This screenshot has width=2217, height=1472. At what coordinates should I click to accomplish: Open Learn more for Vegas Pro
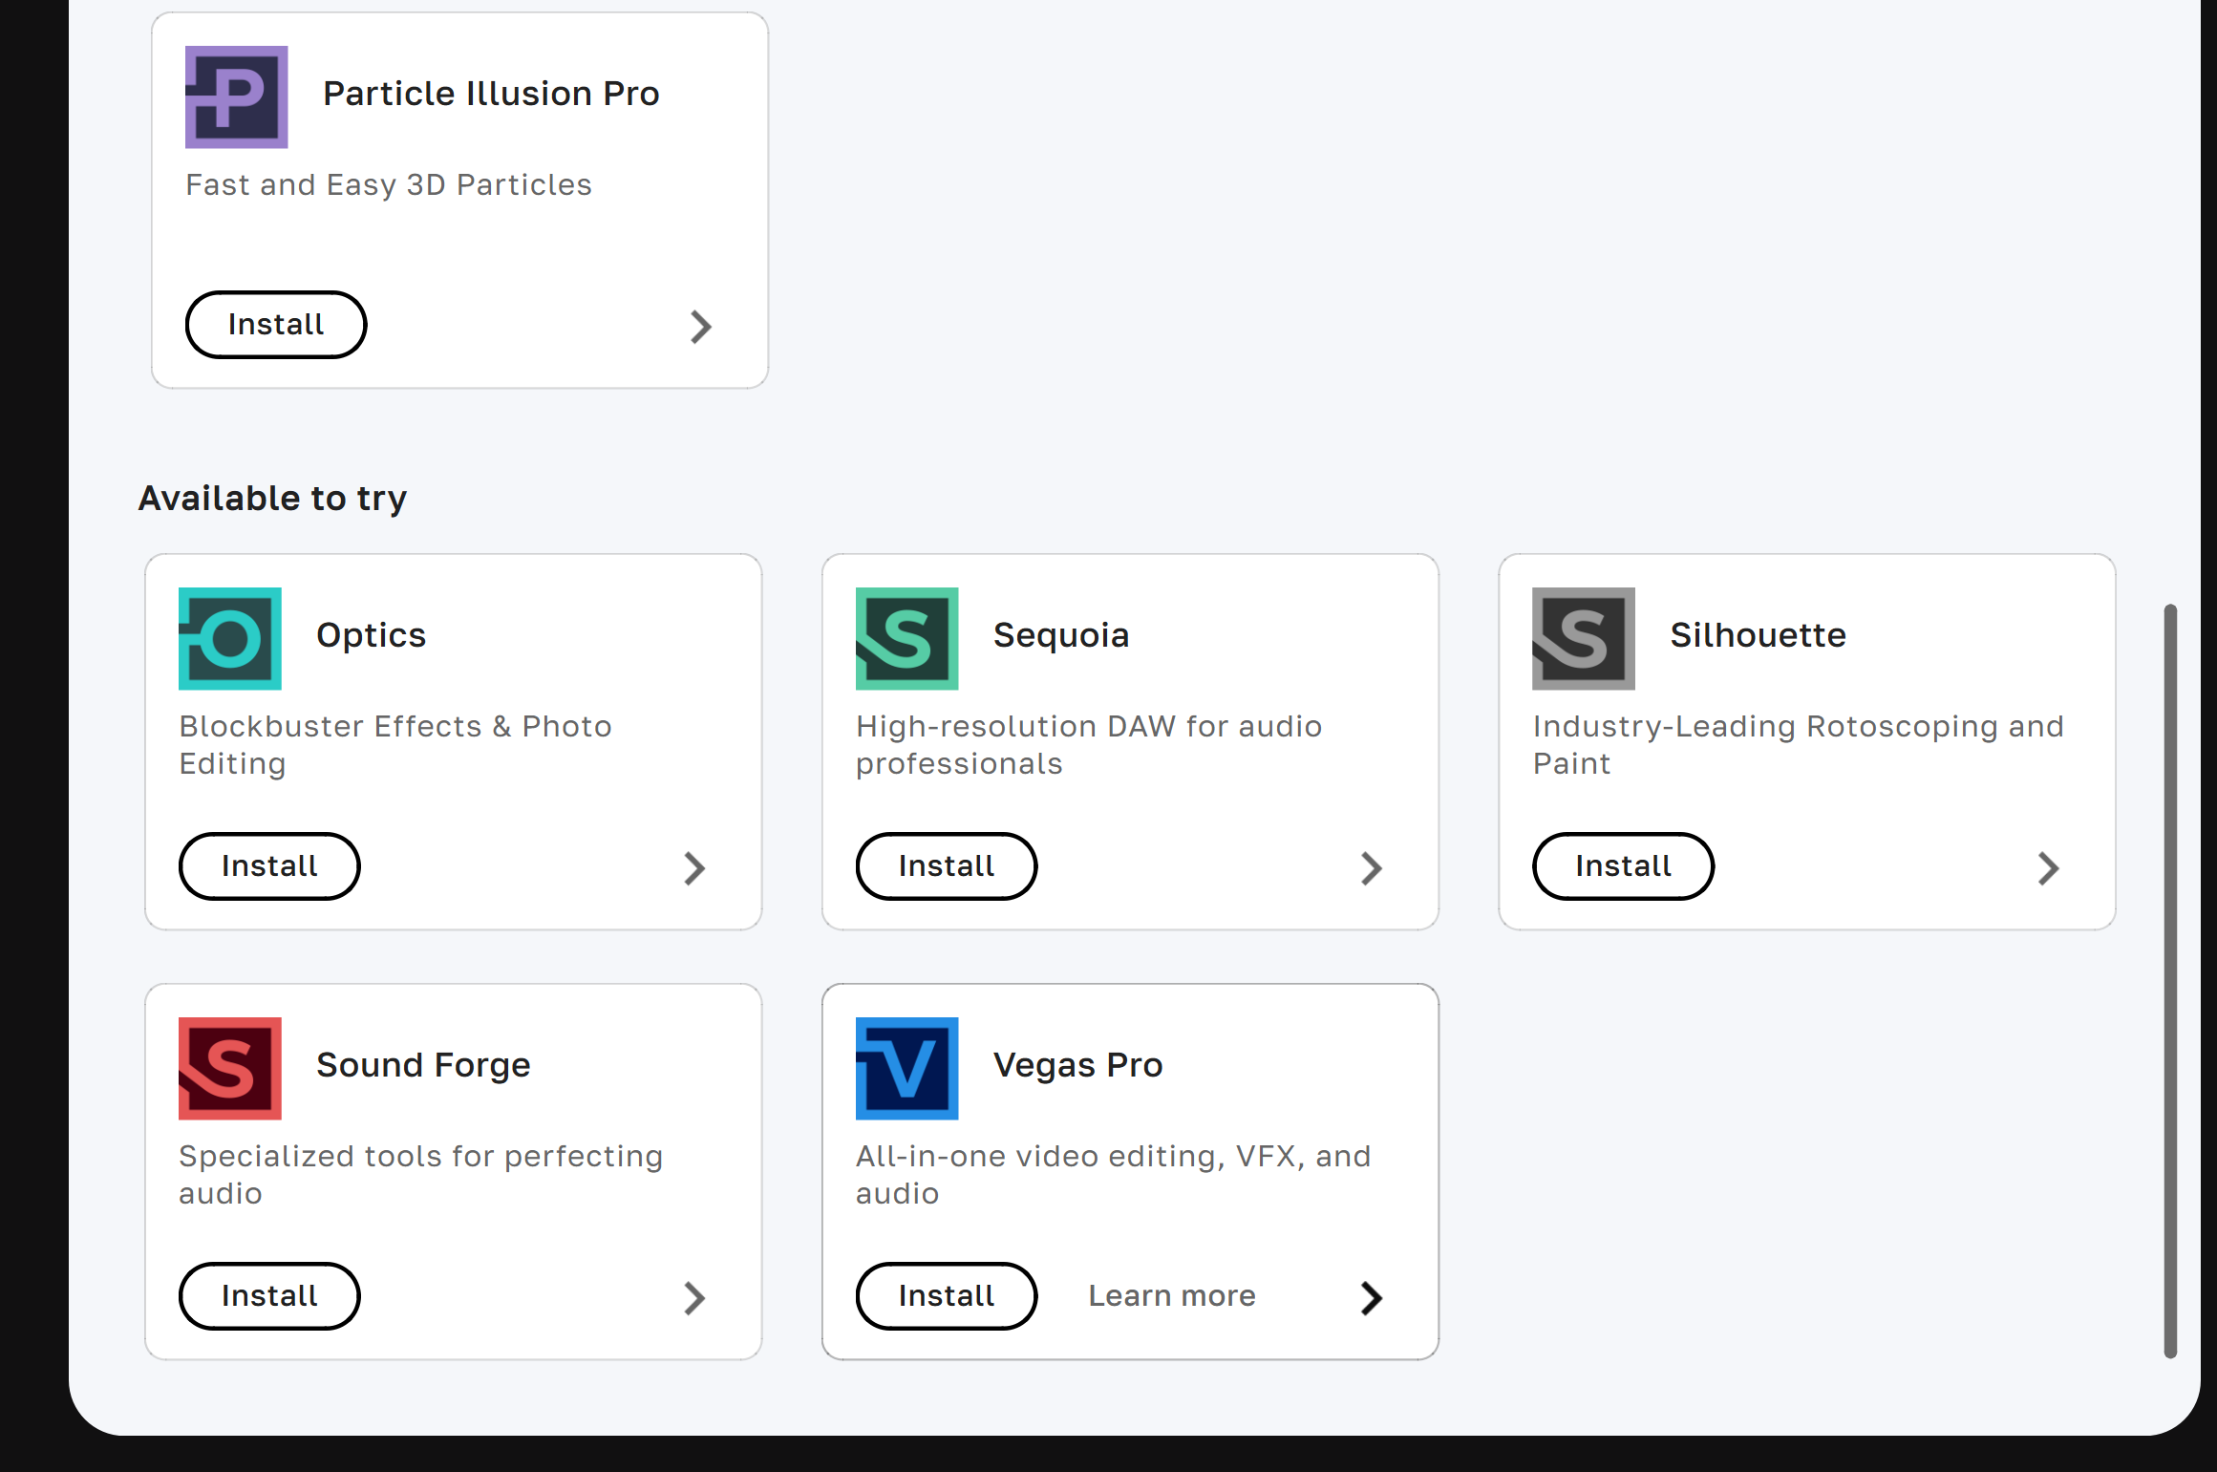[x=1172, y=1296]
